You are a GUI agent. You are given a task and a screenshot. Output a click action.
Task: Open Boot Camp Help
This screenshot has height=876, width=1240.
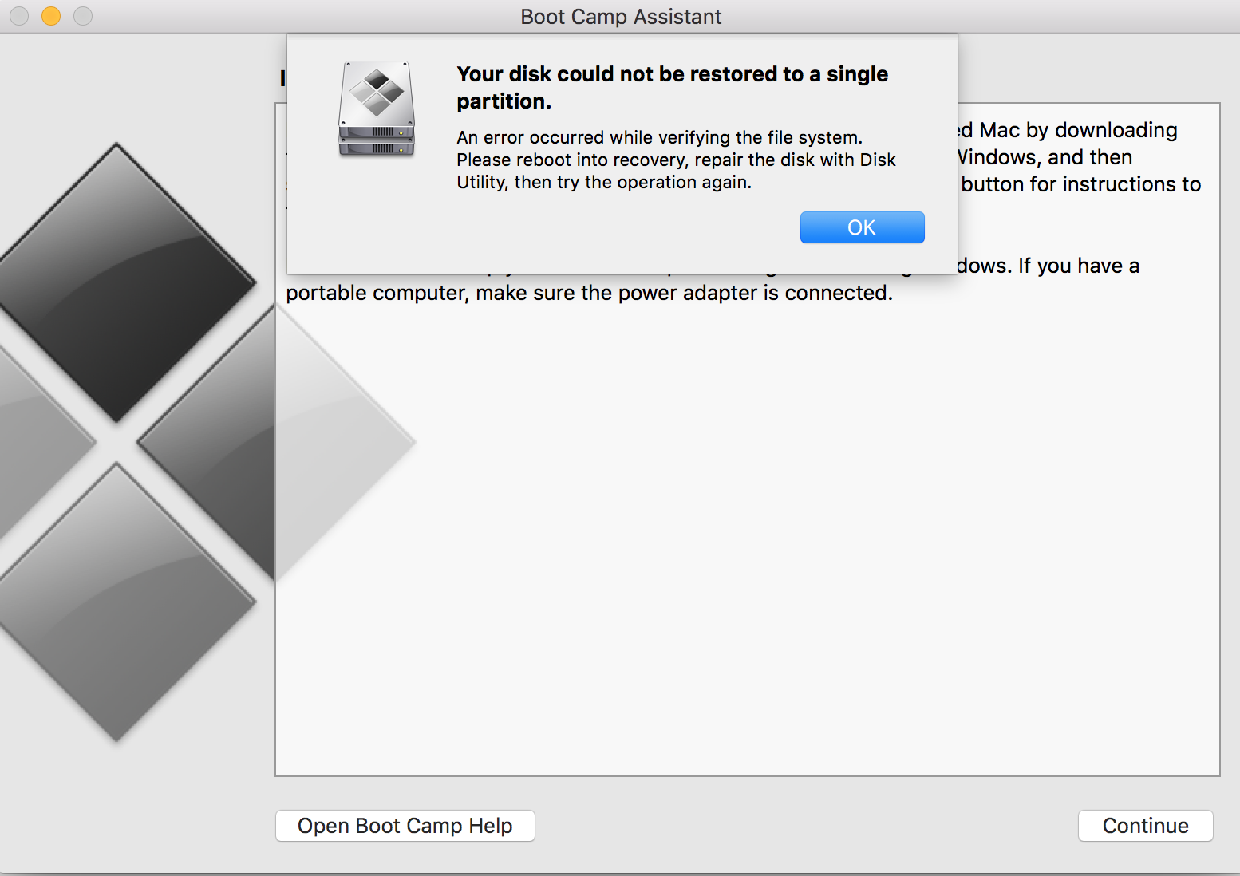405,826
